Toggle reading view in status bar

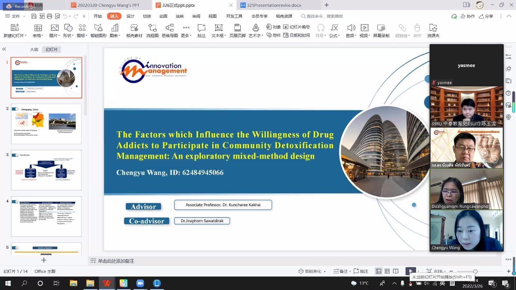pos(396,271)
